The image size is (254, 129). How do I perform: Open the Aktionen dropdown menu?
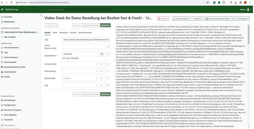(197, 19)
